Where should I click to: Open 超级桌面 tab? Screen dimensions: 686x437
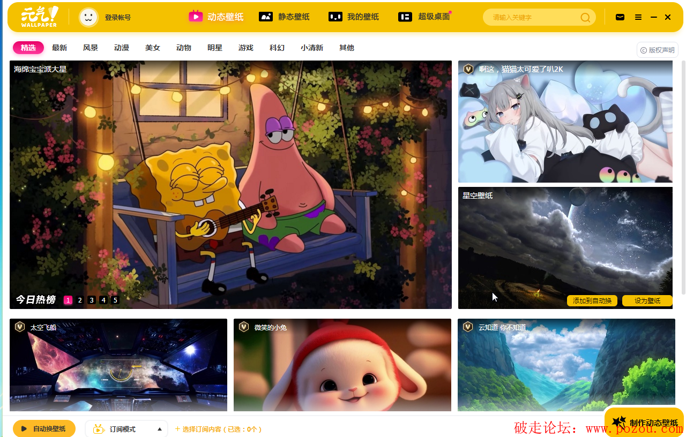[424, 17]
